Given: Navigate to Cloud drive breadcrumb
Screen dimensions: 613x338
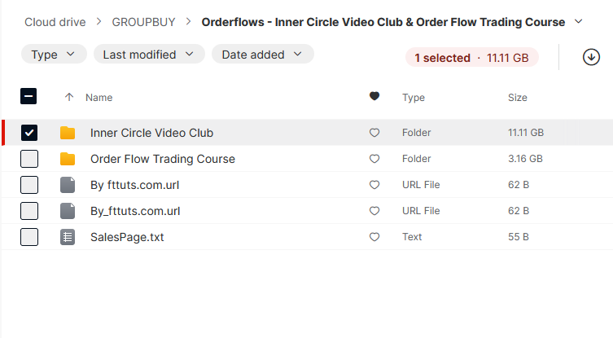Looking at the screenshot, I should [55, 22].
